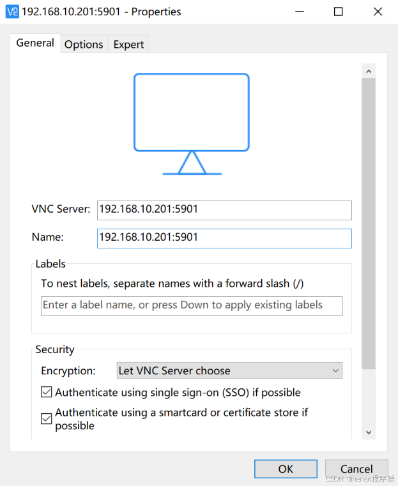Open the Options tab
Screen dimensions: 398x486
(x=84, y=44)
